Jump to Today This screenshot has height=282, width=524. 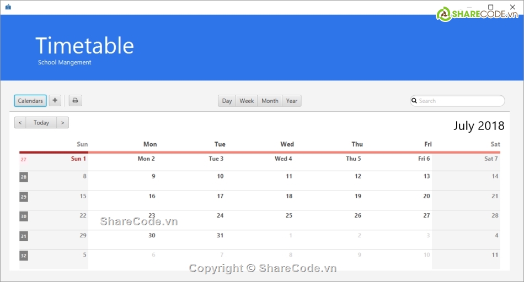click(41, 123)
